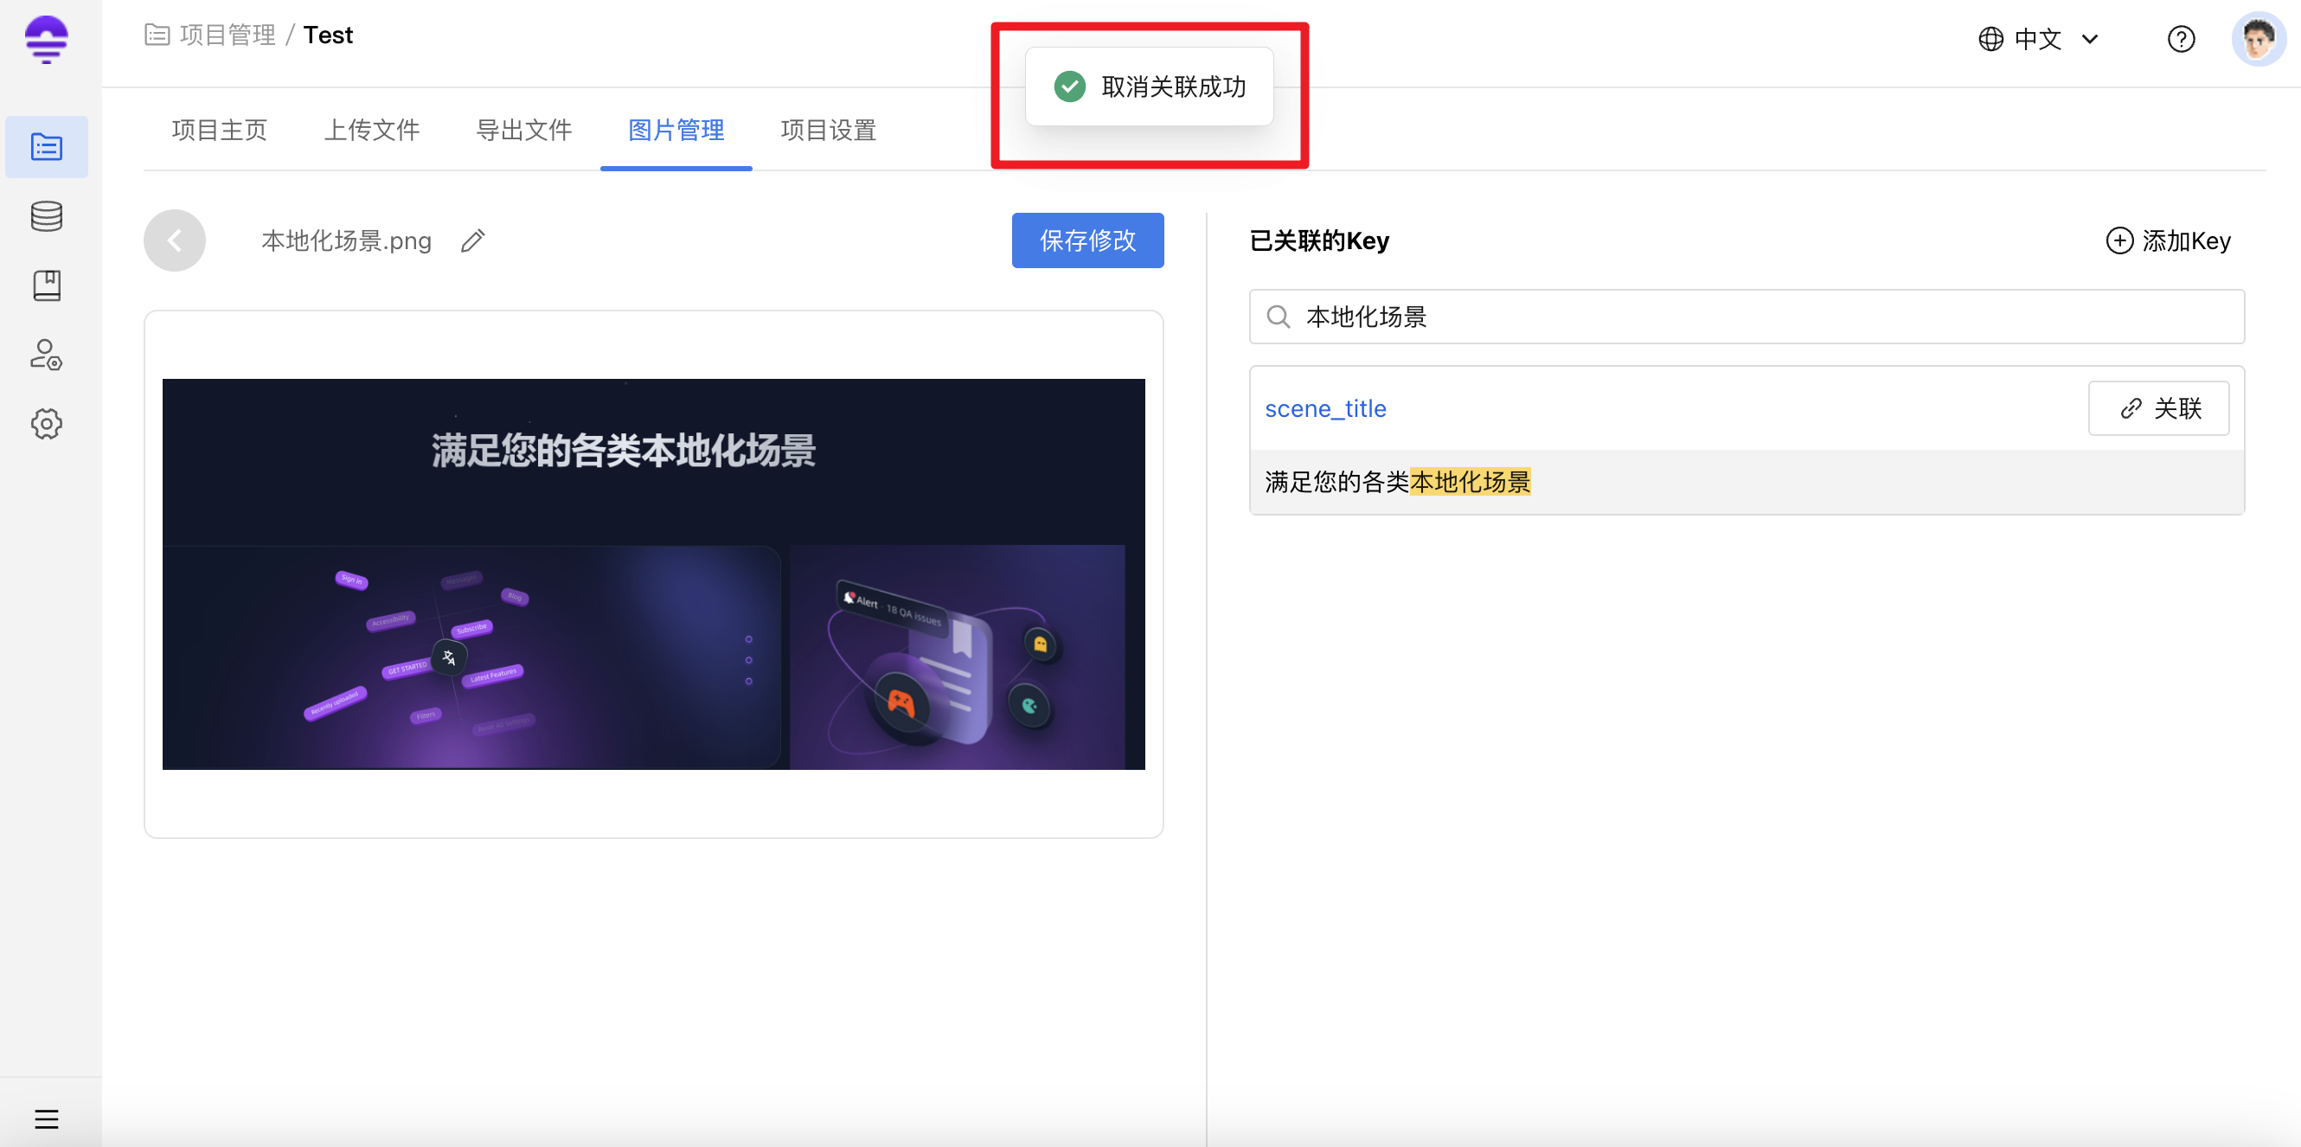Viewport: 2301px width, 1147px height.
Task: Open the settings gear sidebar icon
Action: 47,425
